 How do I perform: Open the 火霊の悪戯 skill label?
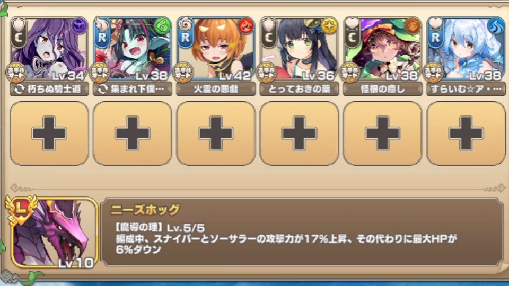pyautogui.click(x=216, y=89)
